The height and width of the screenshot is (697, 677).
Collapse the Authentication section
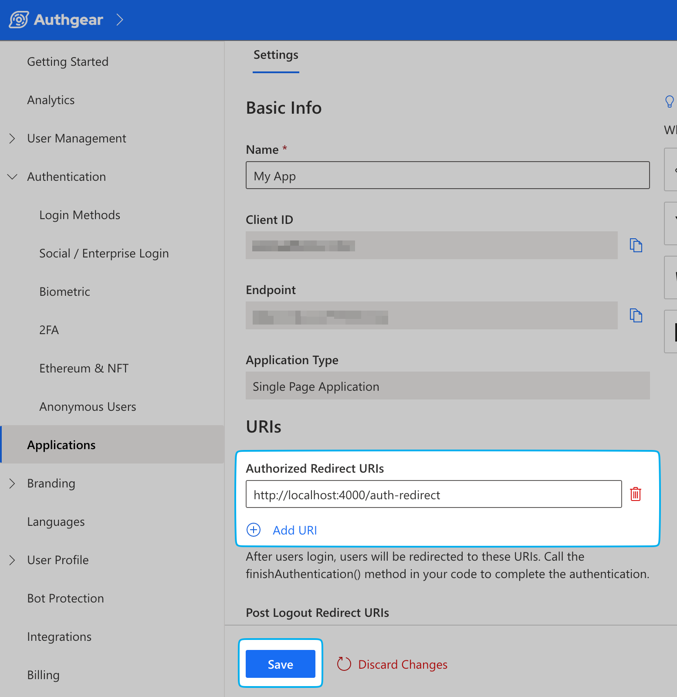(12, 177)
